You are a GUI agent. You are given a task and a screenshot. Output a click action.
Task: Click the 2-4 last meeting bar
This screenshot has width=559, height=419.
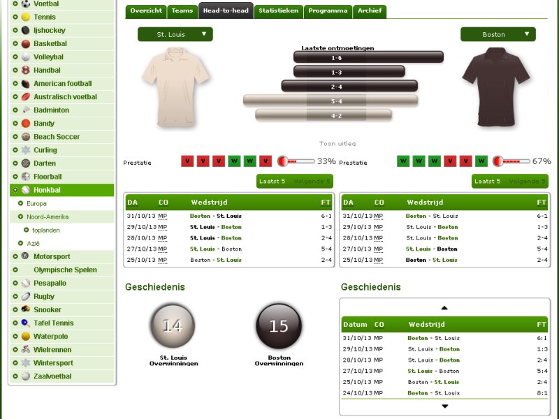[349, 86]
